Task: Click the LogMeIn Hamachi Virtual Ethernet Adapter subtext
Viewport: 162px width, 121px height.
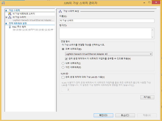Action: (33, 20)
